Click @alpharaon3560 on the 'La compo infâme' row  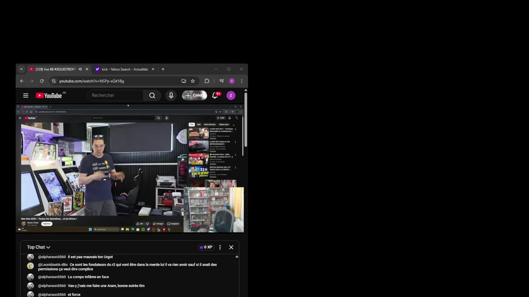click(52, 277)
